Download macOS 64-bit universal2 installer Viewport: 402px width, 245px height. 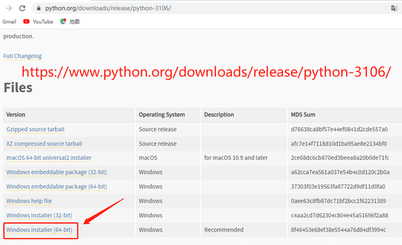tap(49, 158)
